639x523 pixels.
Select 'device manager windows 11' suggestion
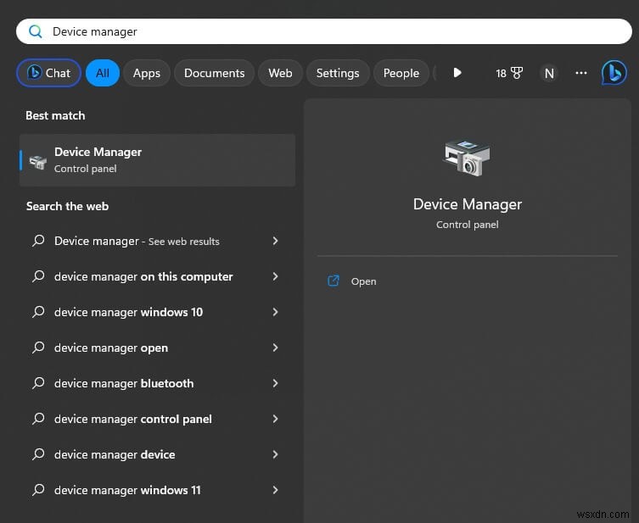(157, 490)
